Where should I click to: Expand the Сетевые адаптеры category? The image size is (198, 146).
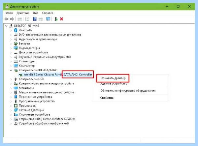pyautogui.click(x=11, y=110)
